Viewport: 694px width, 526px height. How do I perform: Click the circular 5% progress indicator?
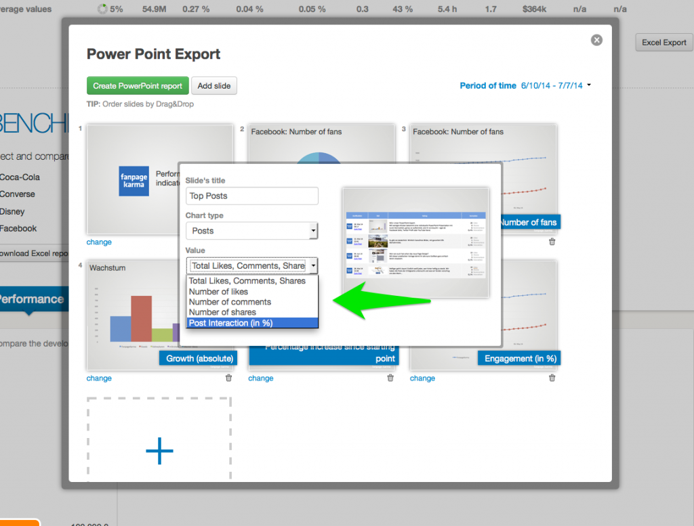click(x=104, y=9)
